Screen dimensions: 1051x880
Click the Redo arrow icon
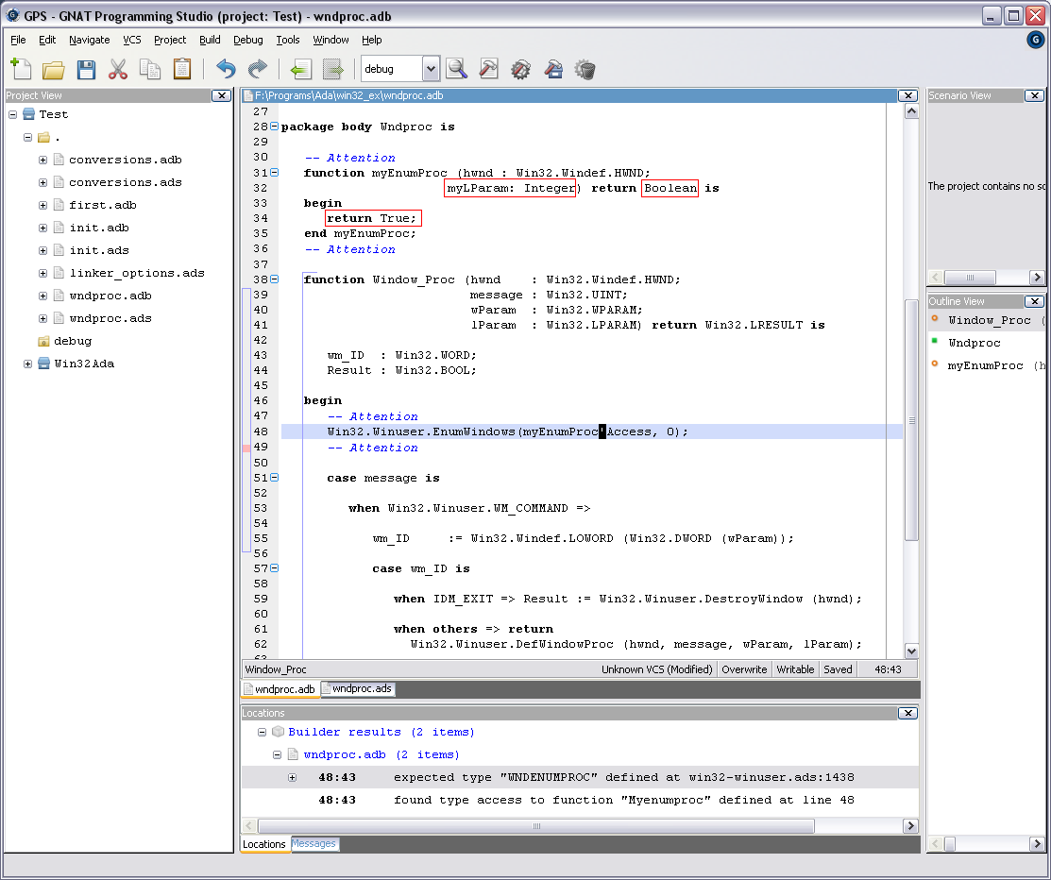257,69
